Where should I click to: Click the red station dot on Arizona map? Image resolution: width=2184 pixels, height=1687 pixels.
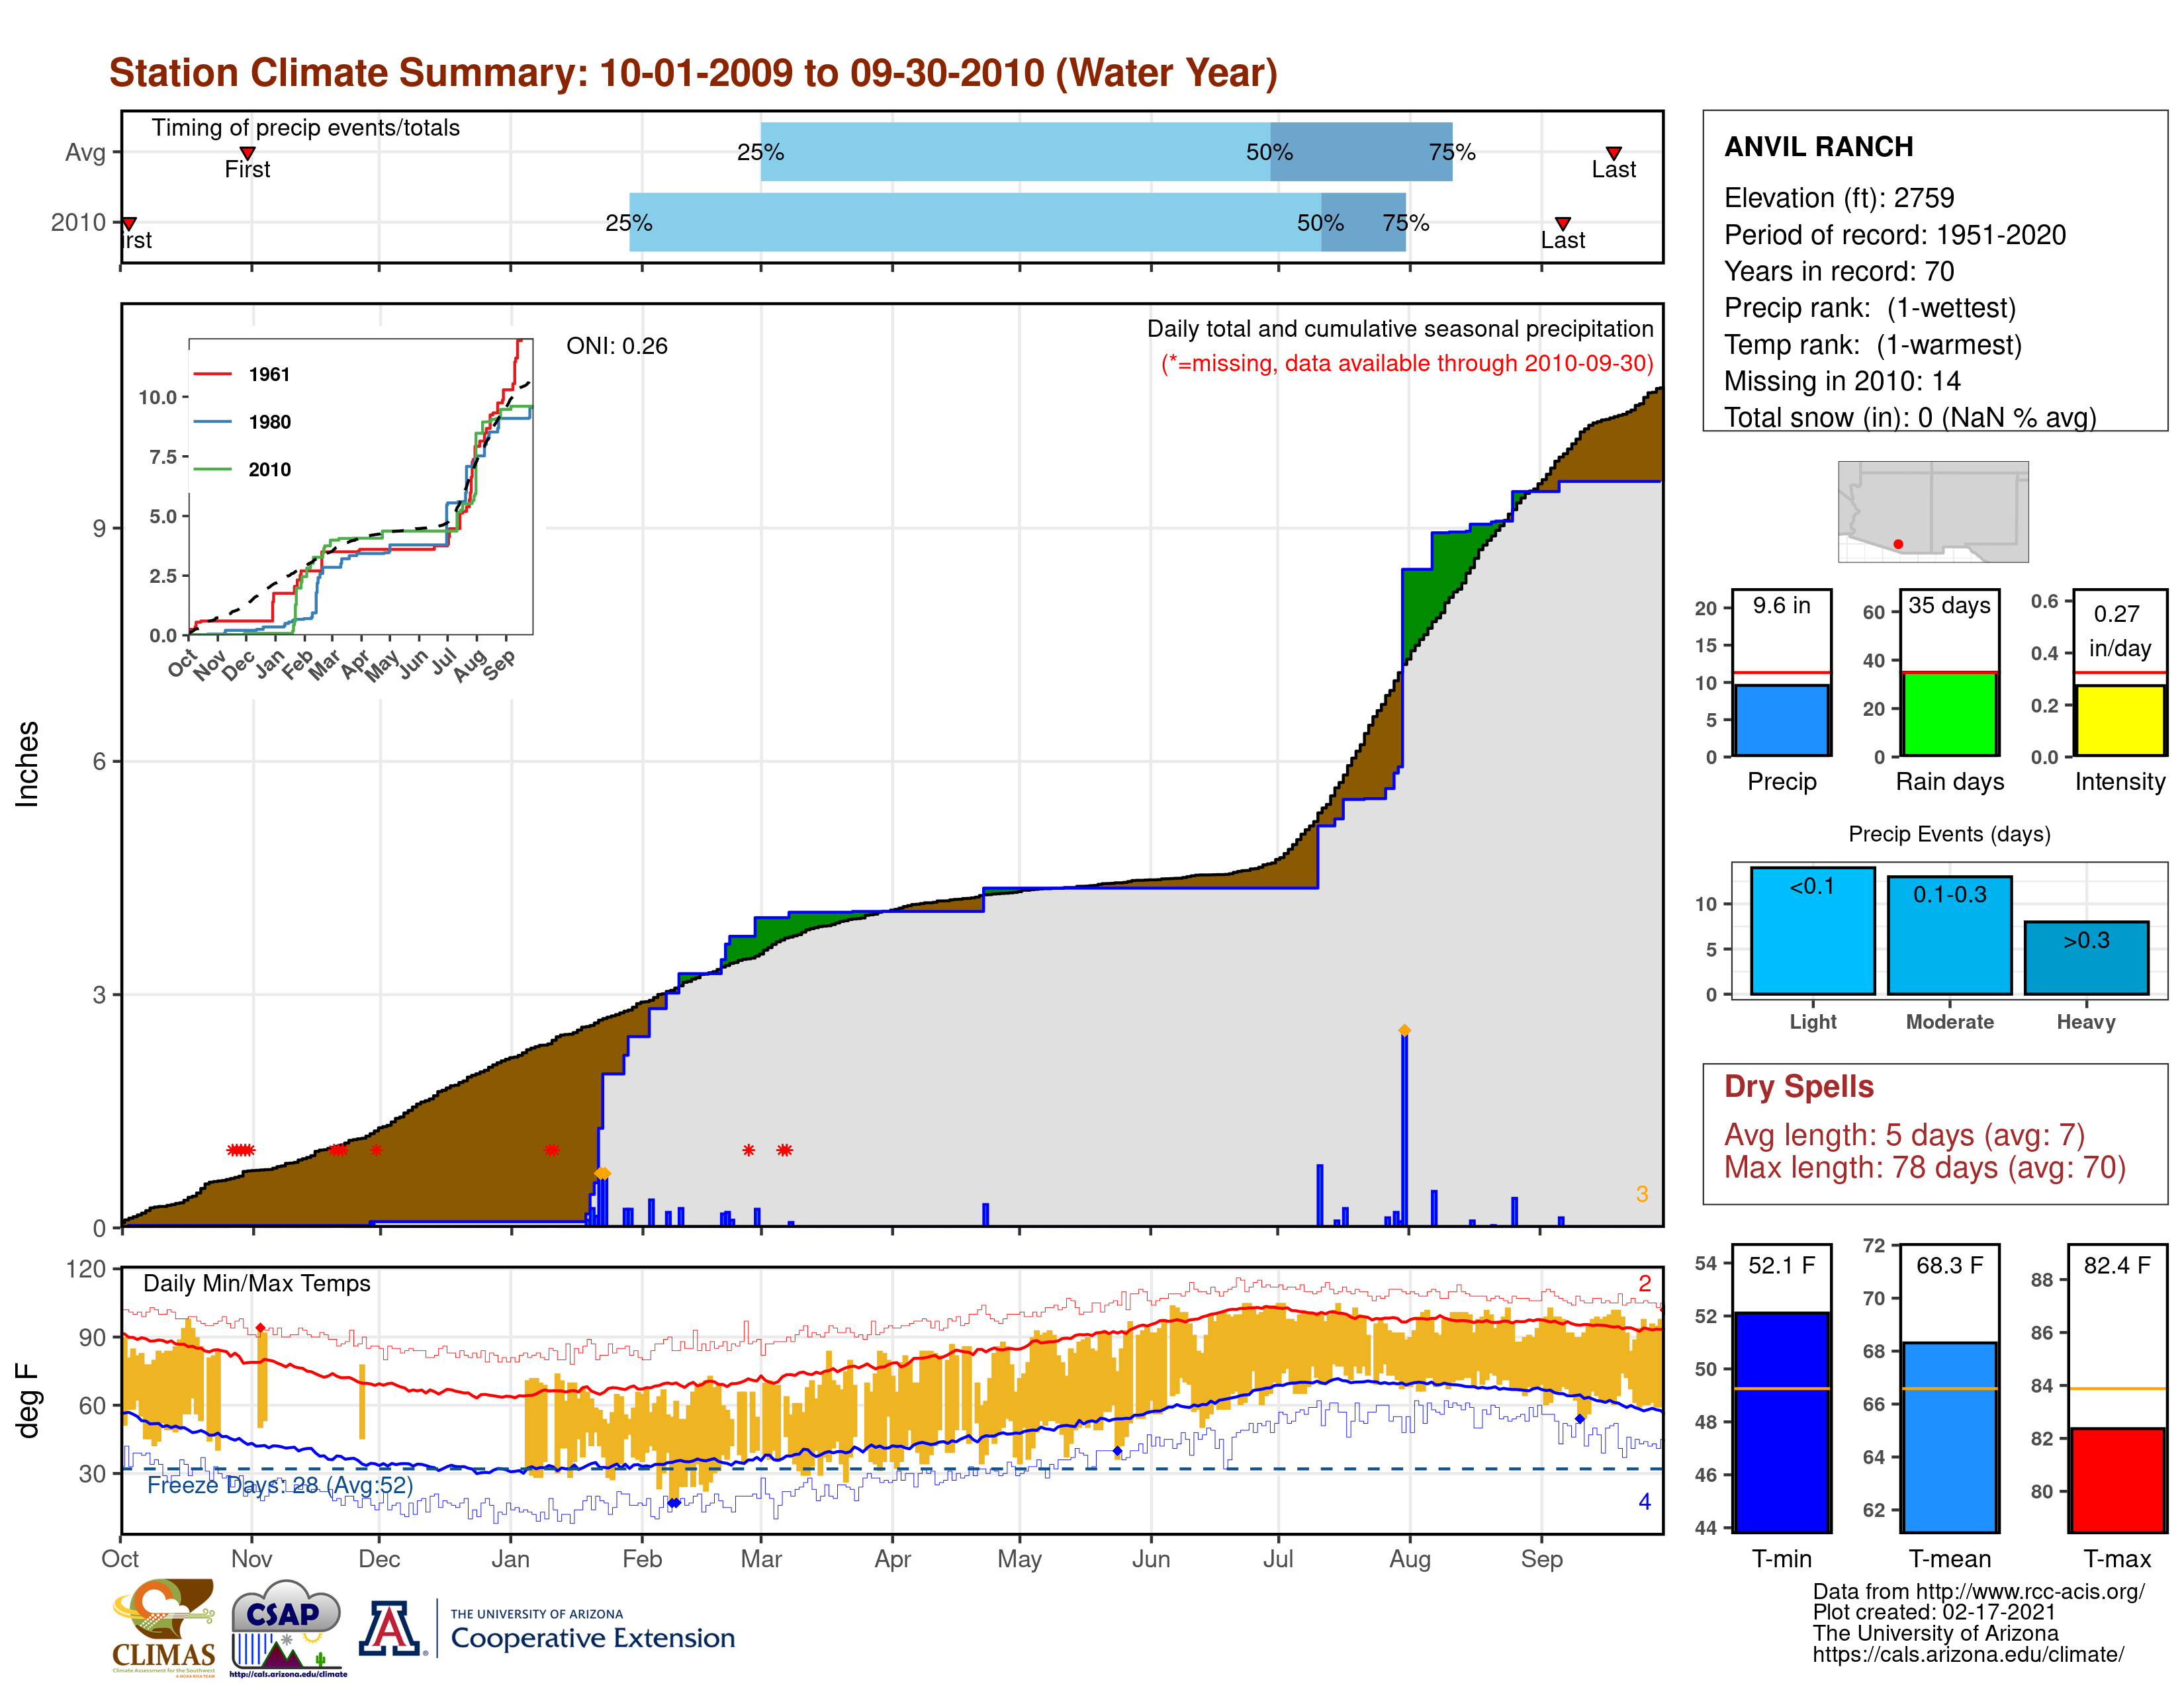coord(1898,544)
